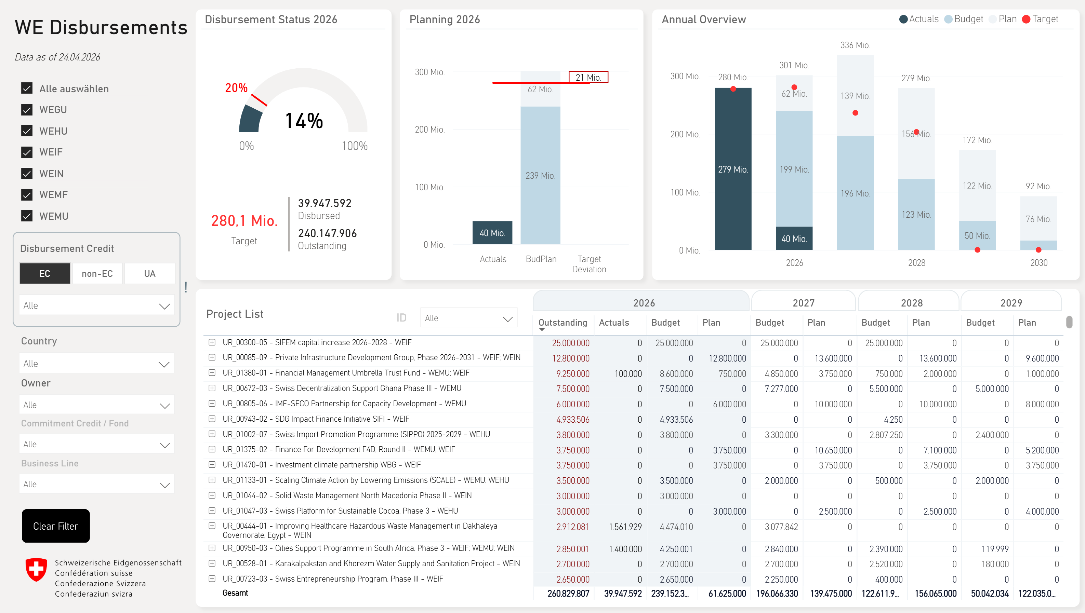This screenshot has width=1085, height=613.
Task: Expand the UR_01044-02 Solid Waste Management row
Action: click(x=212, y=495)
